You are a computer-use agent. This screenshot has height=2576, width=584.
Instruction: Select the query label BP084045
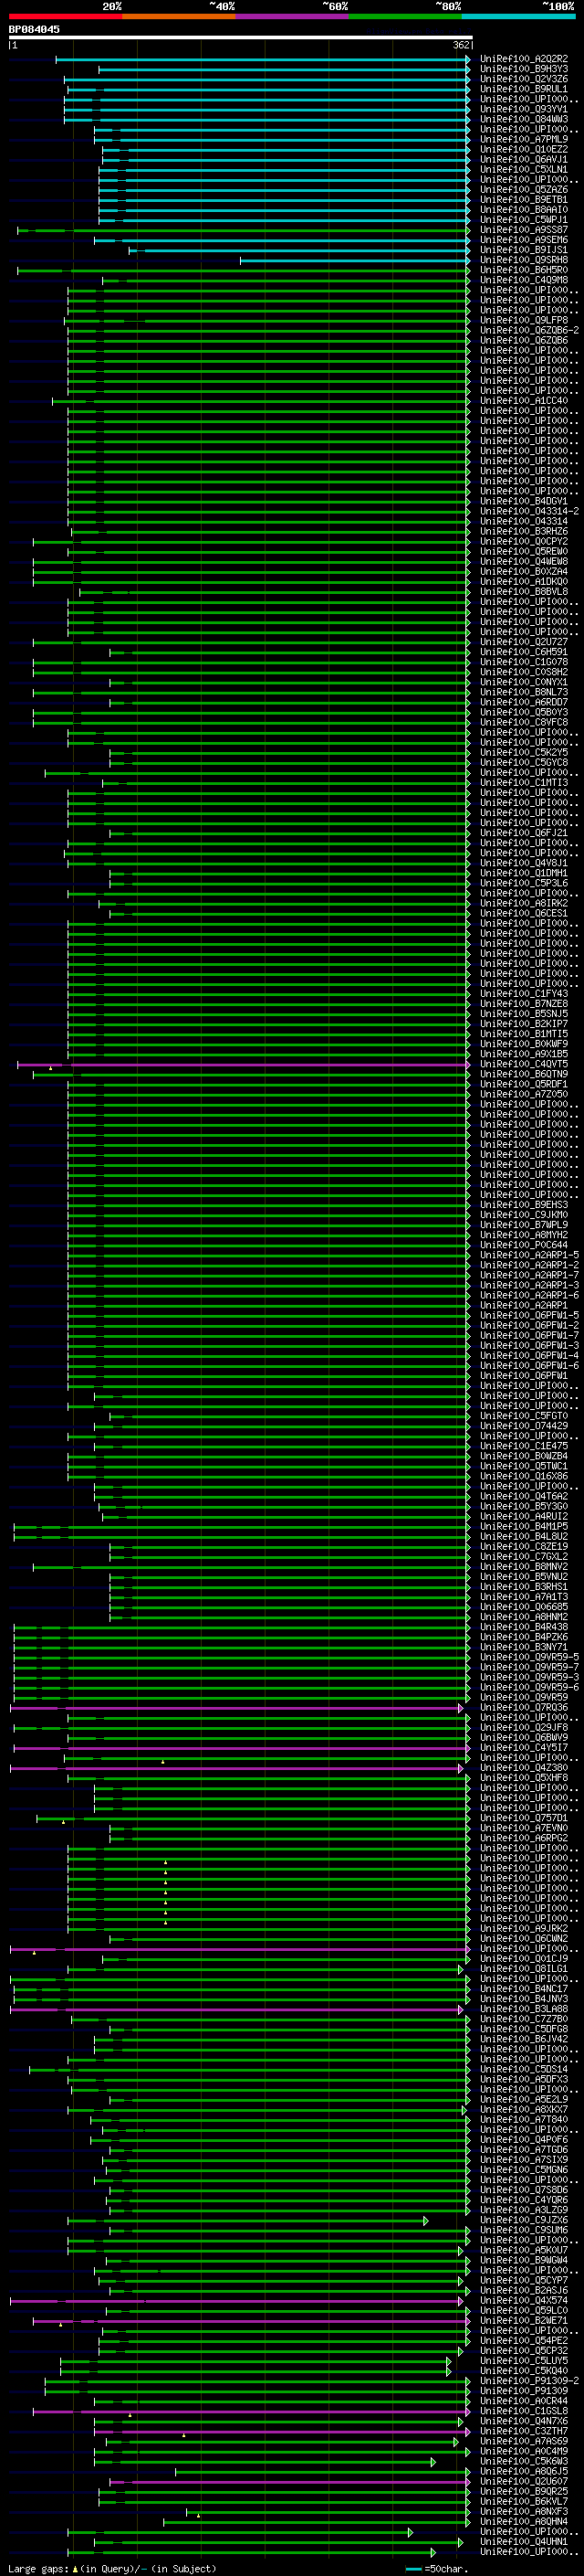pos(34,29)
